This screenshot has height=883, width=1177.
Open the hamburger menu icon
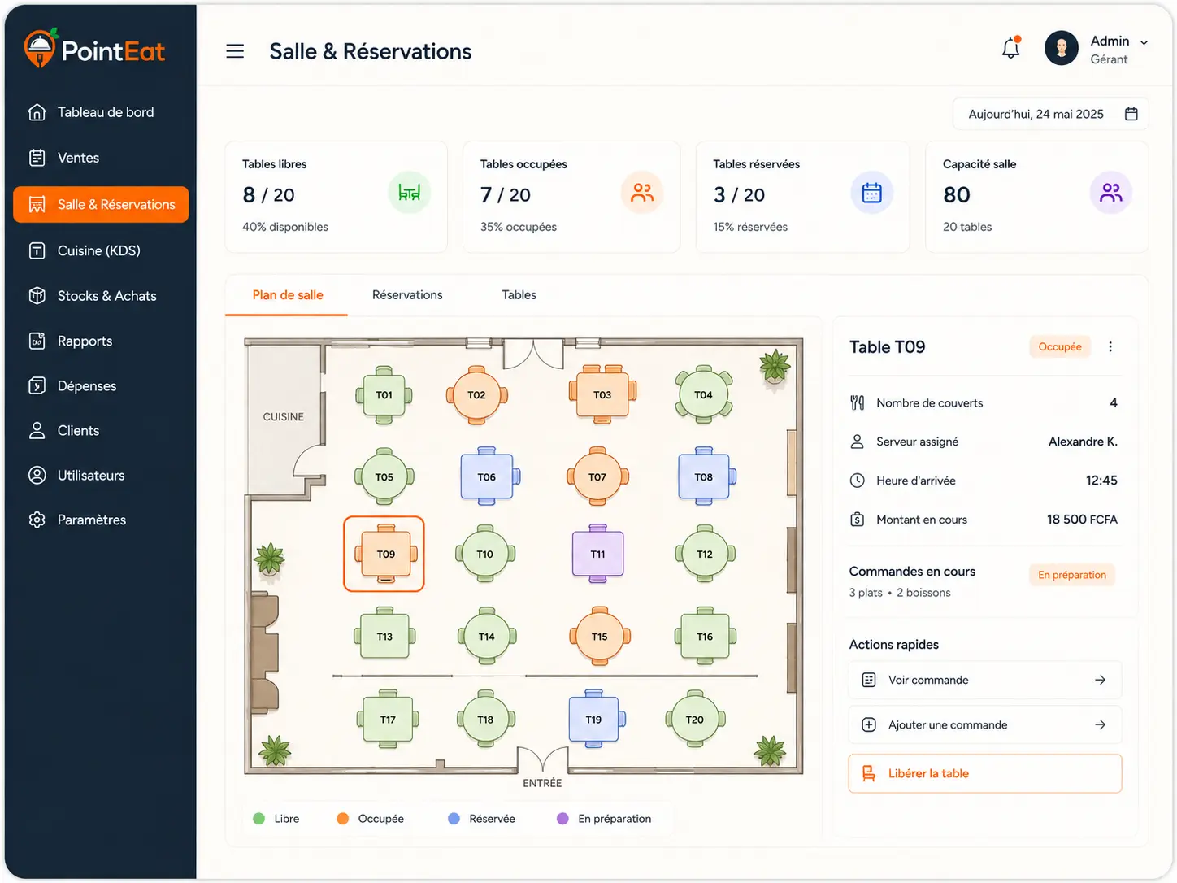pyautogui.click(x=235, y=51)
